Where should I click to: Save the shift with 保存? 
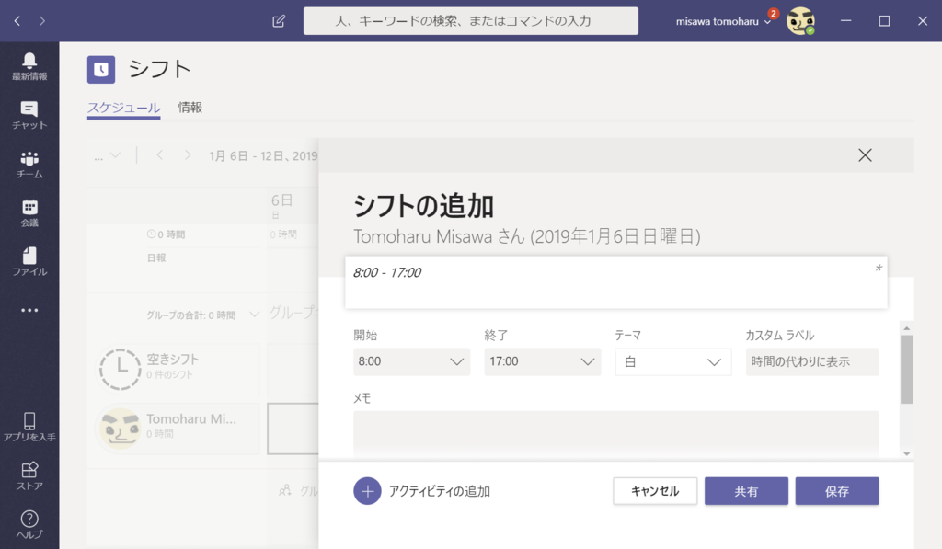(x=836, y=491)
